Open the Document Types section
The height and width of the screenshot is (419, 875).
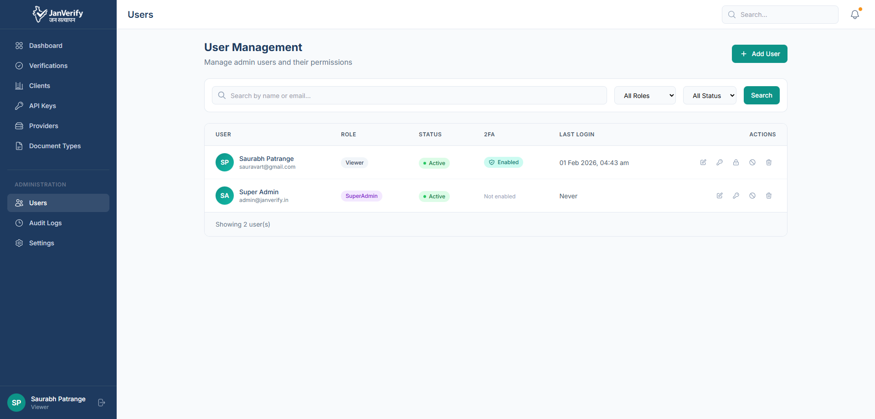(55, 146)
